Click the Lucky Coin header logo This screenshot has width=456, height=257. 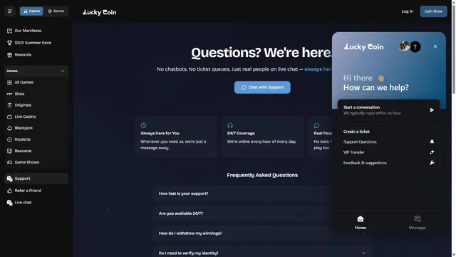click(x=99, y=12)
